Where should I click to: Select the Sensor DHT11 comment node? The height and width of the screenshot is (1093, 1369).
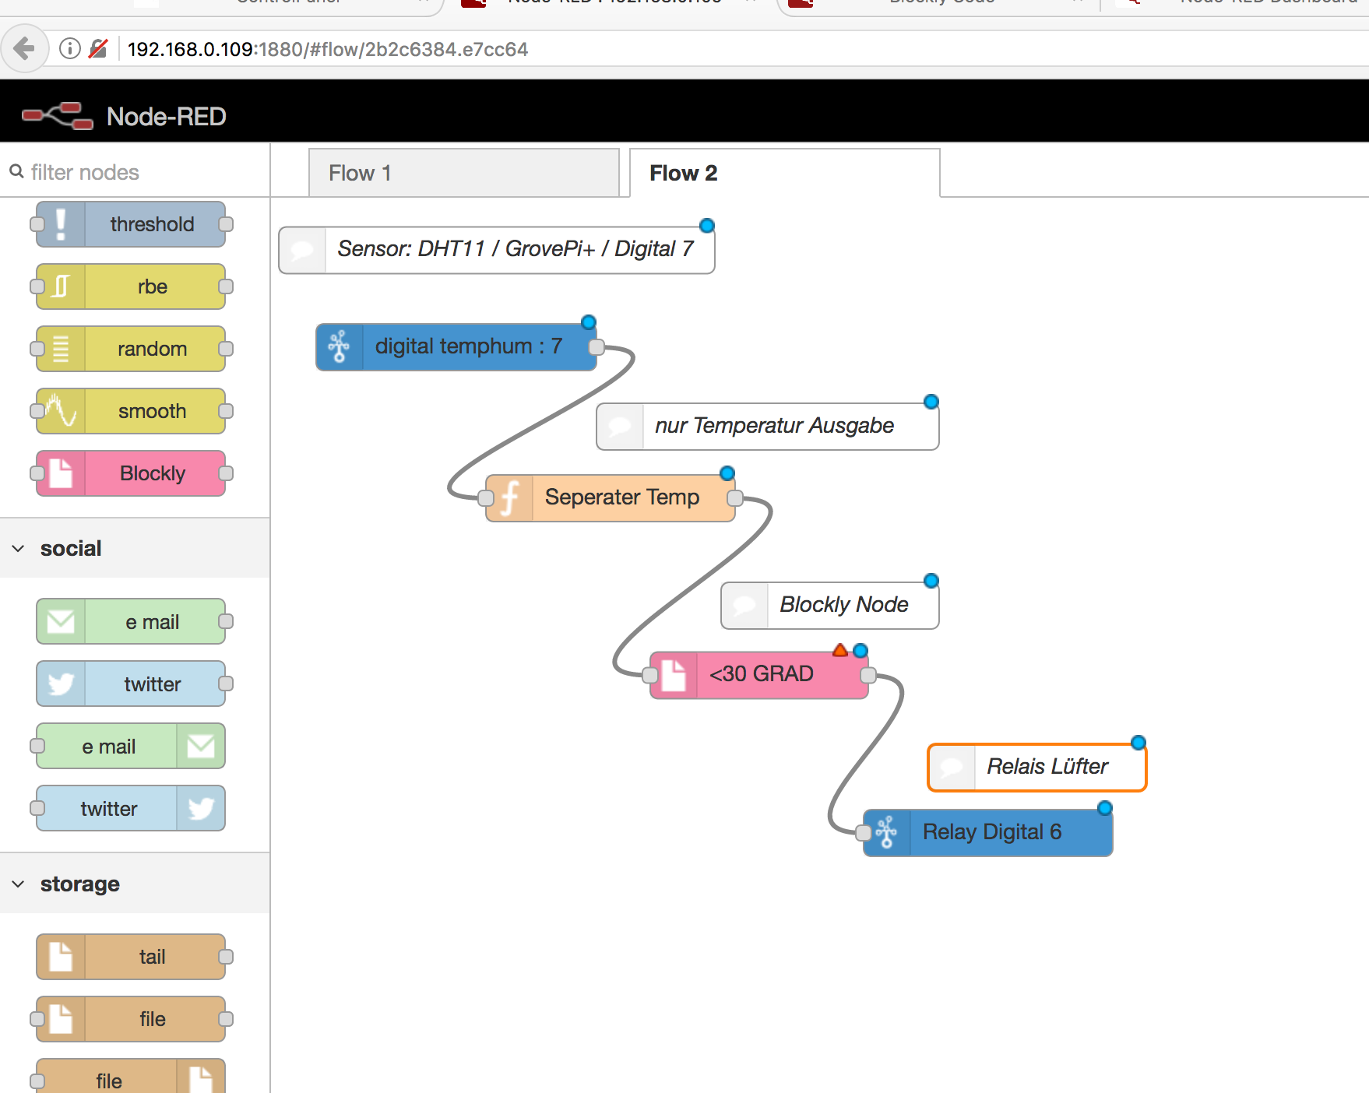(x=497, y=250)
